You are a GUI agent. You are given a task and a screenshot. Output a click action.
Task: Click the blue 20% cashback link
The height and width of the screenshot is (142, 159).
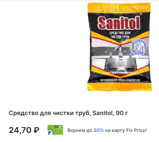point(98,130)
